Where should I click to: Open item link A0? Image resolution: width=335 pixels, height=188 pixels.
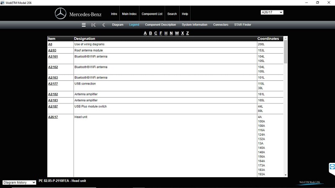[50, 44]
